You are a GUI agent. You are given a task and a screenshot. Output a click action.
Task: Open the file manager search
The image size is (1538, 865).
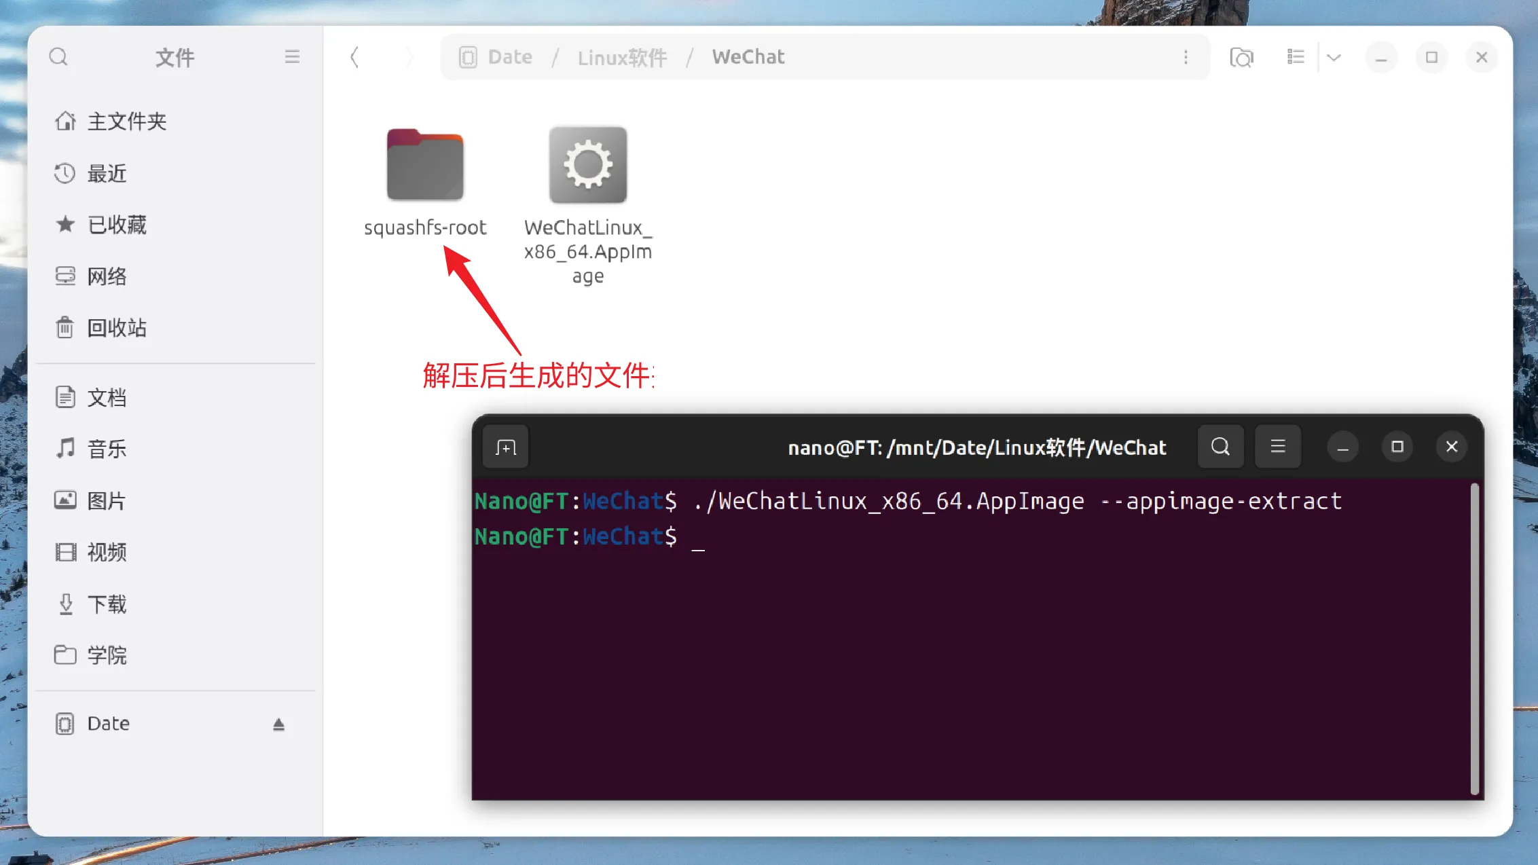tap(58, 57)
